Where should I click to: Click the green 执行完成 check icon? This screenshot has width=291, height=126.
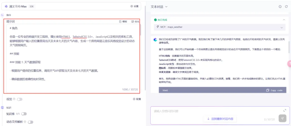[155, 20]
